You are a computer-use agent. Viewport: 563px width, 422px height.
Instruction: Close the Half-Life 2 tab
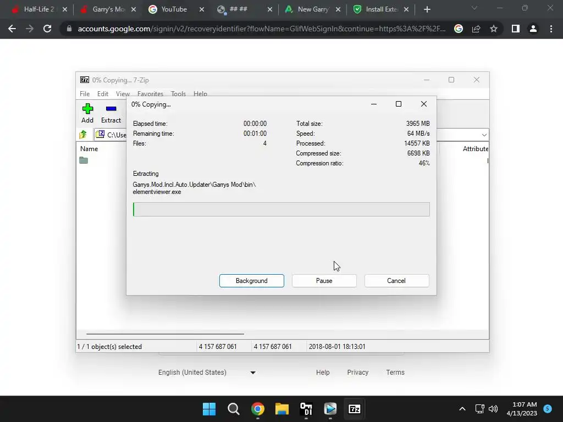tap(65, 10)
